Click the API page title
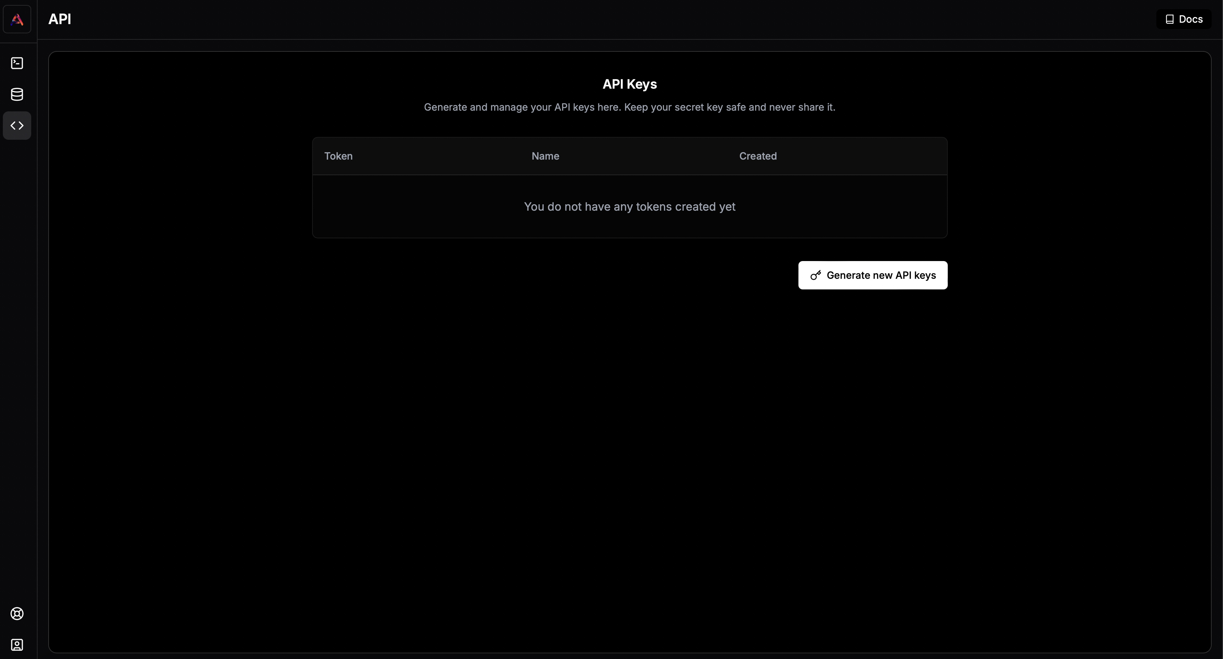 click(x=60, y=20)
